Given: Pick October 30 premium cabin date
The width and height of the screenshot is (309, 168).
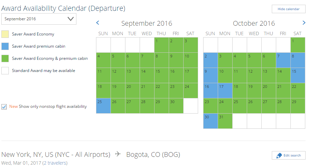Looking at the screenshot, I should tap(211, 121).
